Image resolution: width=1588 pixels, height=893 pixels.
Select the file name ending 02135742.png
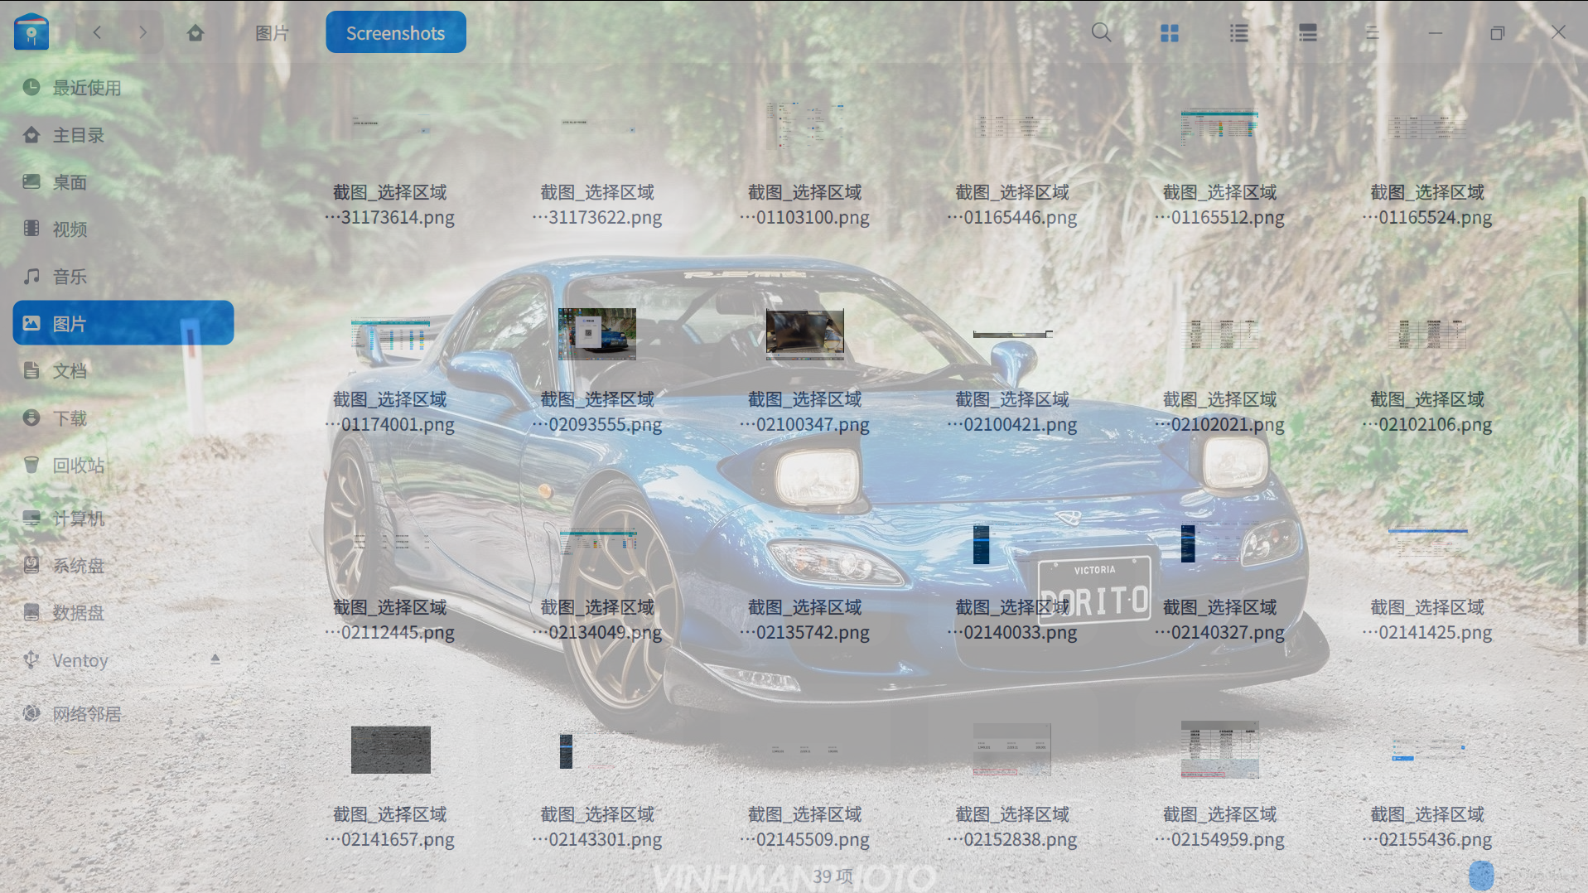pyautogui.click(x=804, y=620)
